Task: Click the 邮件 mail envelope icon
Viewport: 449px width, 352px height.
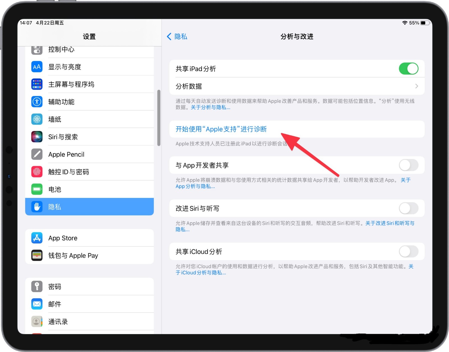Action: click(37, 304)
